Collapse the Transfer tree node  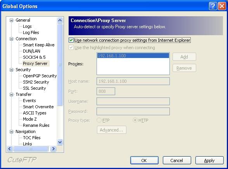11,95
